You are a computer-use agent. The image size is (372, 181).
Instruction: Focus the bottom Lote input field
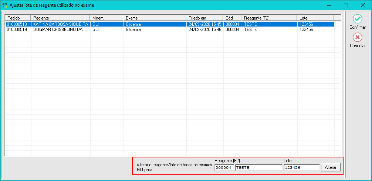pyautogui.click(x=302, y=167)
